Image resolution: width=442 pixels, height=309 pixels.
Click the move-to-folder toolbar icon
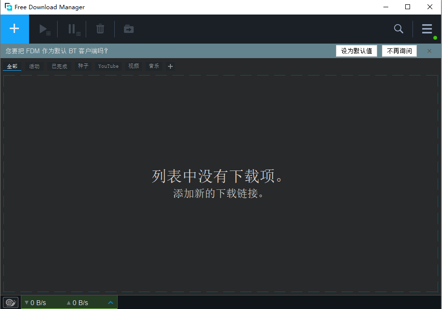point(128,29)
